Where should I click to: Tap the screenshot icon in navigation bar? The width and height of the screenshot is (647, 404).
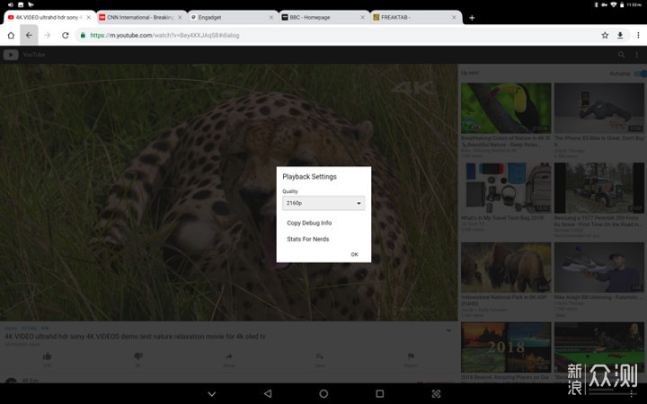click(436, 394)
